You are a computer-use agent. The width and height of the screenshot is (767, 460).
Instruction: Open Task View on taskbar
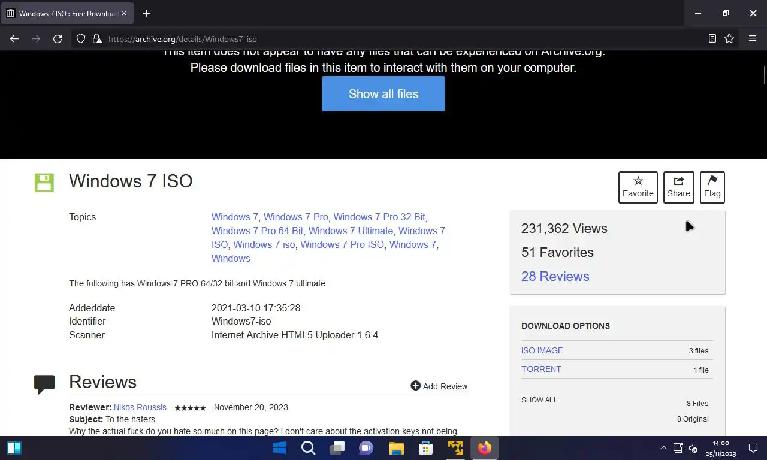pyautogui.click(x=337, y=447)
